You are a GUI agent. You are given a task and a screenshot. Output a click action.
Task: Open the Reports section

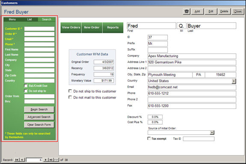(113, 28)
